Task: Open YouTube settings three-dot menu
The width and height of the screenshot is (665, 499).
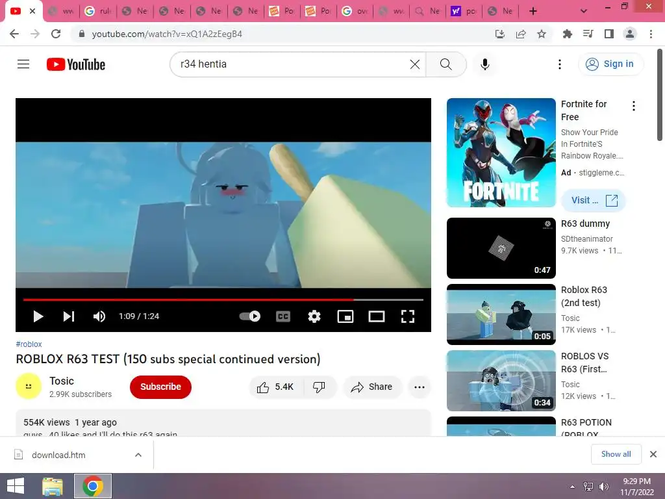Action: click(x=559, y=64)
